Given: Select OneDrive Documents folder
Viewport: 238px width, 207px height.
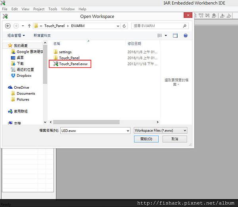Looking at the screenshot, I should pyautogui.click(x=23, y=93).
